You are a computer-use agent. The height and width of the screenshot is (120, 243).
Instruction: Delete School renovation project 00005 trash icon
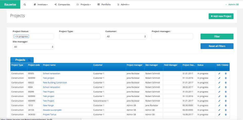click(x=226, y=74)
